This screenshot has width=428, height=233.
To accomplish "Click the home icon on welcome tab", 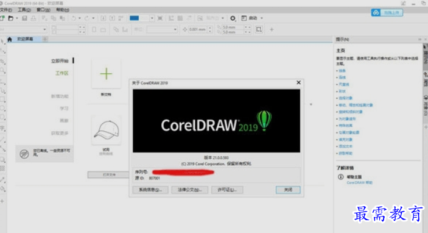I will [10, 40].
